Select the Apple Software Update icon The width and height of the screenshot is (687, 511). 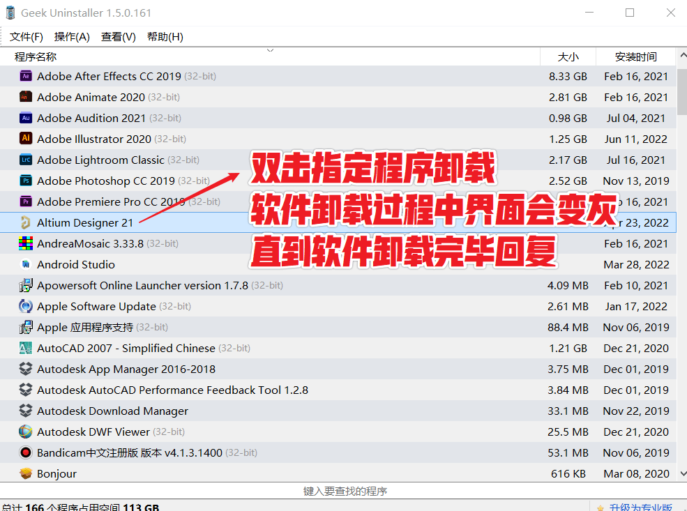tap(25, 306)
